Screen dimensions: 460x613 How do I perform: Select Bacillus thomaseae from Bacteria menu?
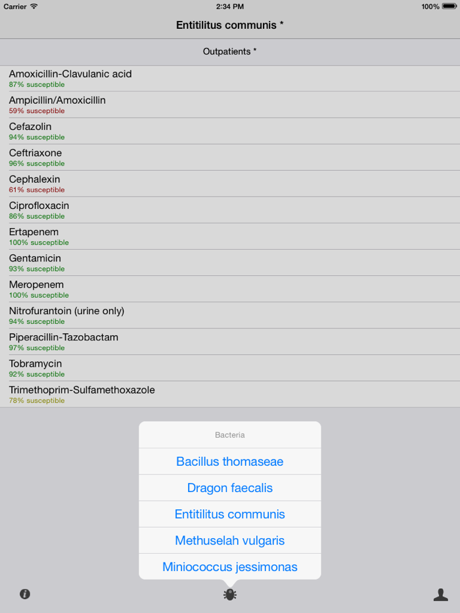click(230, 461)
